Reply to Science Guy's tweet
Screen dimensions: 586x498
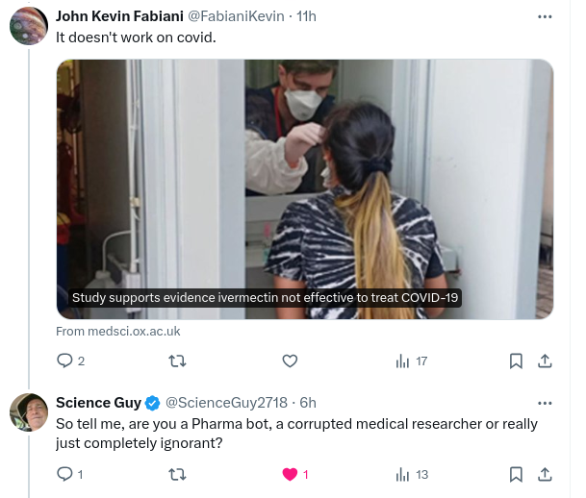[x=69, y=474]
